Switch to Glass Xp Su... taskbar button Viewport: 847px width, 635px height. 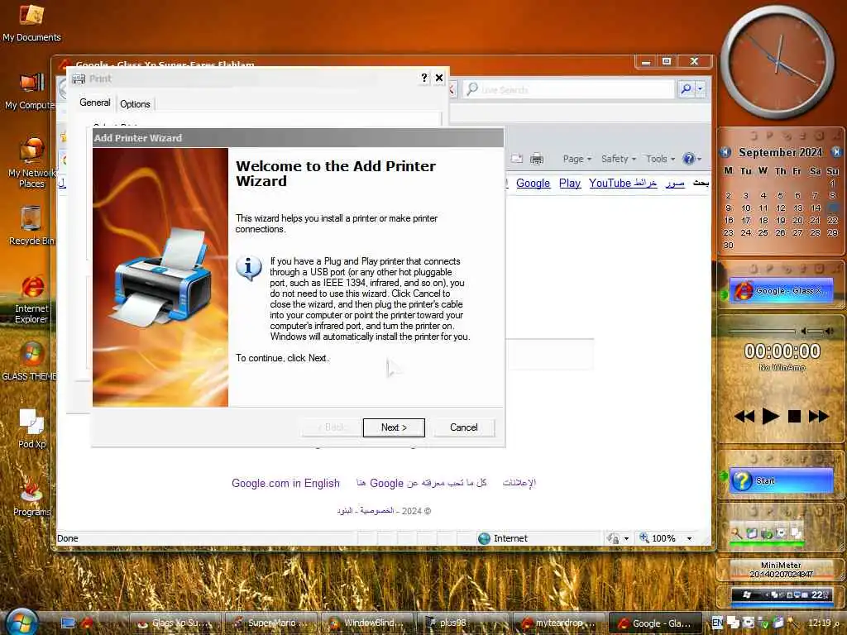[x=175, y=623]
